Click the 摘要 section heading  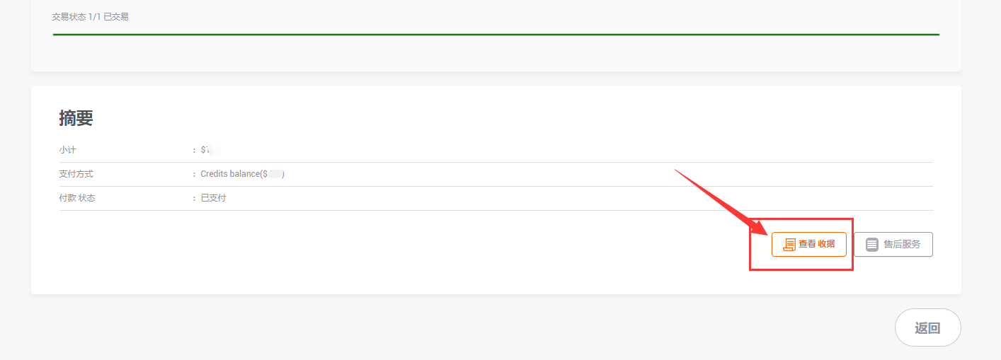76,119
